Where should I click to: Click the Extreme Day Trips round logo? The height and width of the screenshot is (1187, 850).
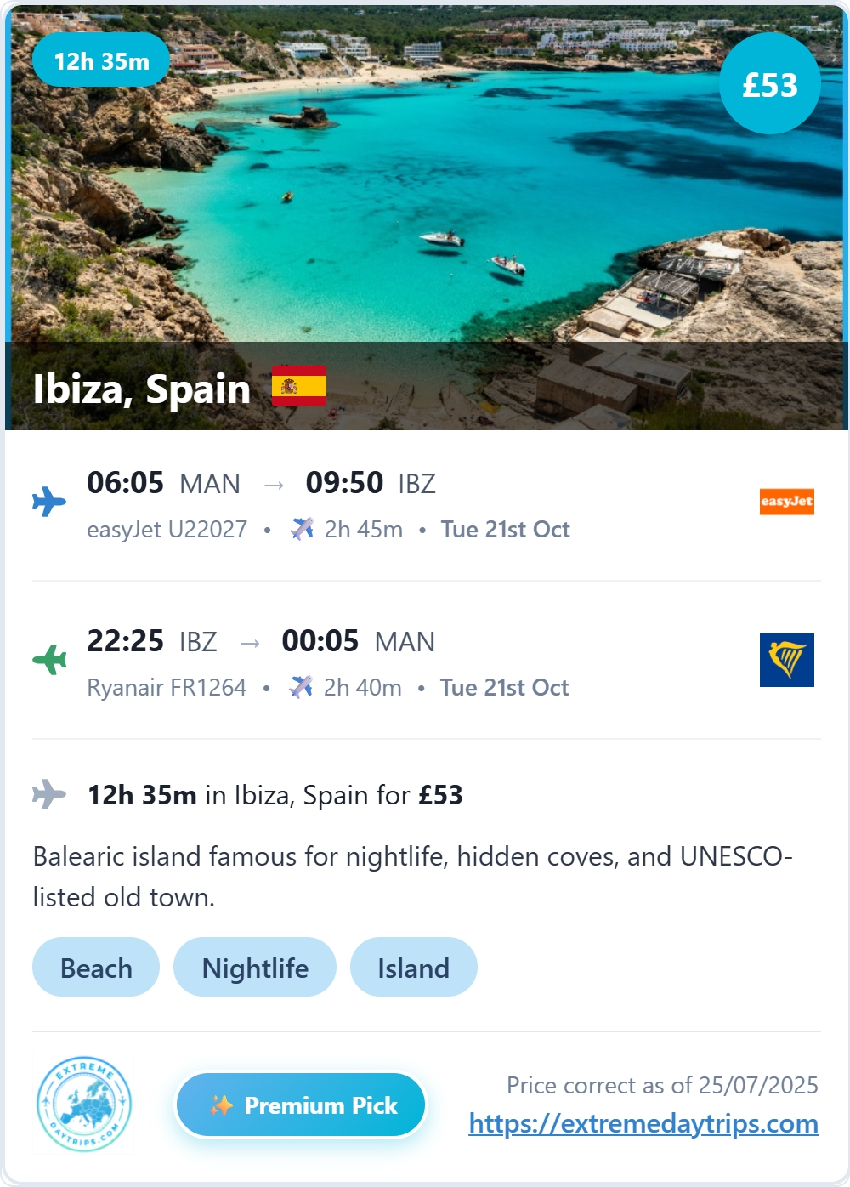(x=84, y=1105)
